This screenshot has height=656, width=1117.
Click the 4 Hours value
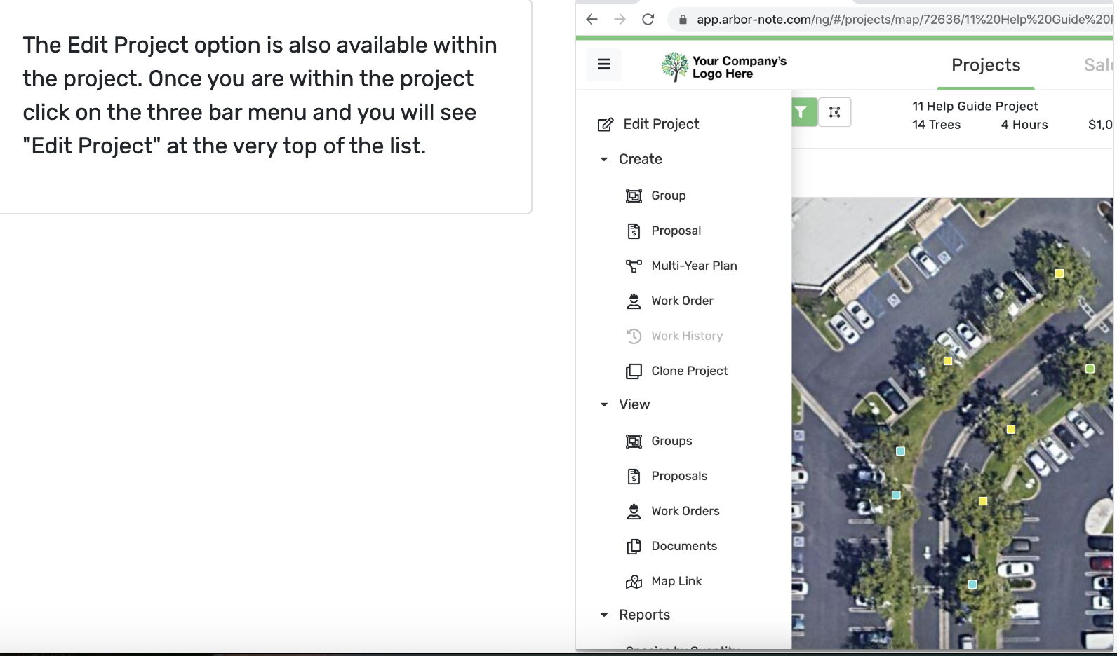(x=1024, y=125)
